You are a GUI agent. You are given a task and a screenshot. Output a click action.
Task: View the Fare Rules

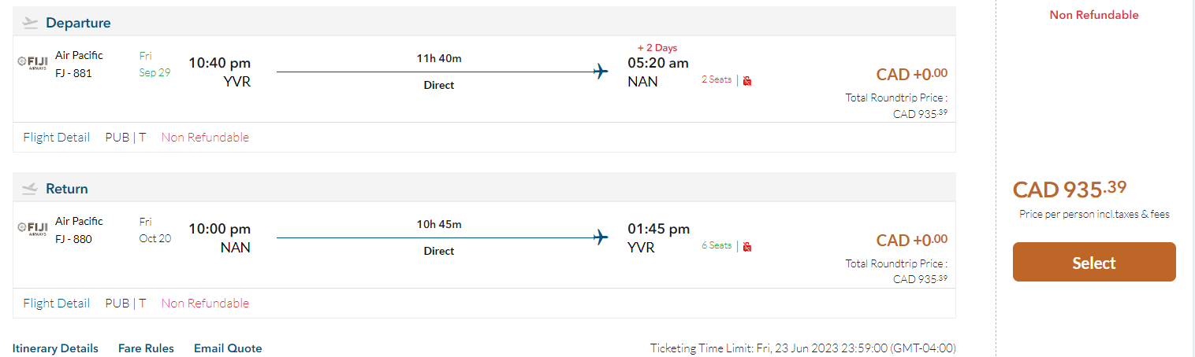click(x=146, y=348)
